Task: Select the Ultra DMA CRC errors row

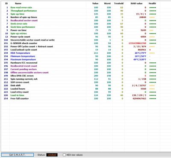Action: (x=80, y=76)
